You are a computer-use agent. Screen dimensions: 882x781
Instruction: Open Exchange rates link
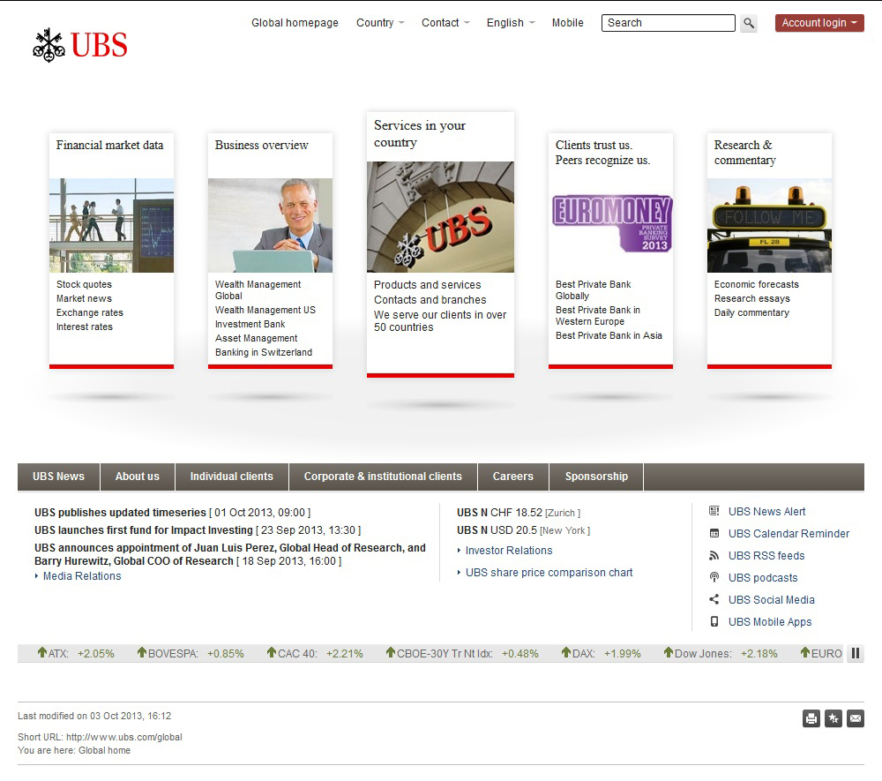(x=89, y=313)
